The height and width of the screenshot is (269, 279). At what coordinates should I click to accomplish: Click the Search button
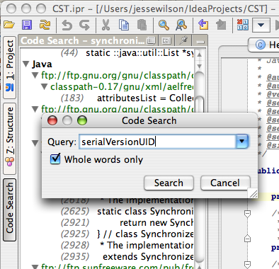tap(169, 183)
